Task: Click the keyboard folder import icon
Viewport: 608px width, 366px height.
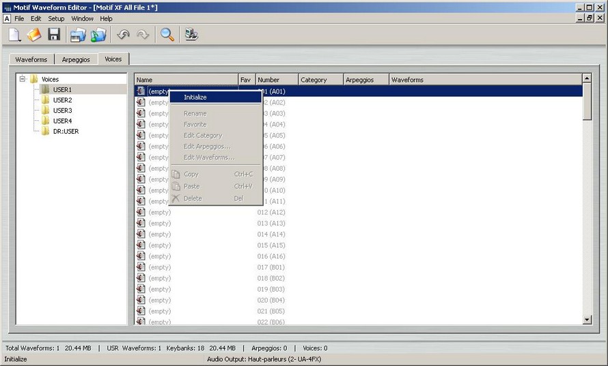Action: coord(79,35)
